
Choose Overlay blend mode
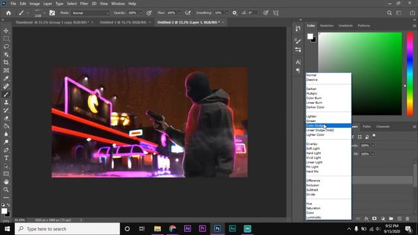[329, 144]
